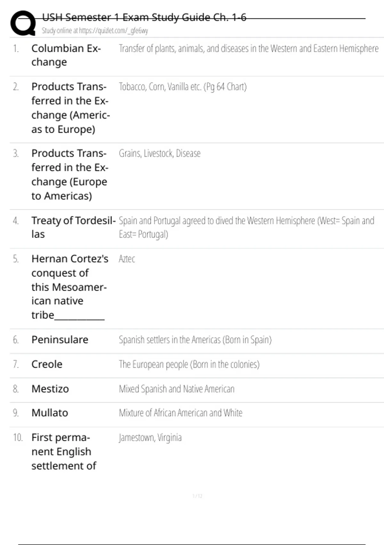
Task: Open the quizlet.com study link
Action: coord(95,31)
